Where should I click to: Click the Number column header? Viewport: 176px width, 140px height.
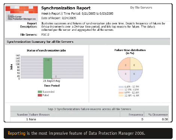tap(22, 114)
